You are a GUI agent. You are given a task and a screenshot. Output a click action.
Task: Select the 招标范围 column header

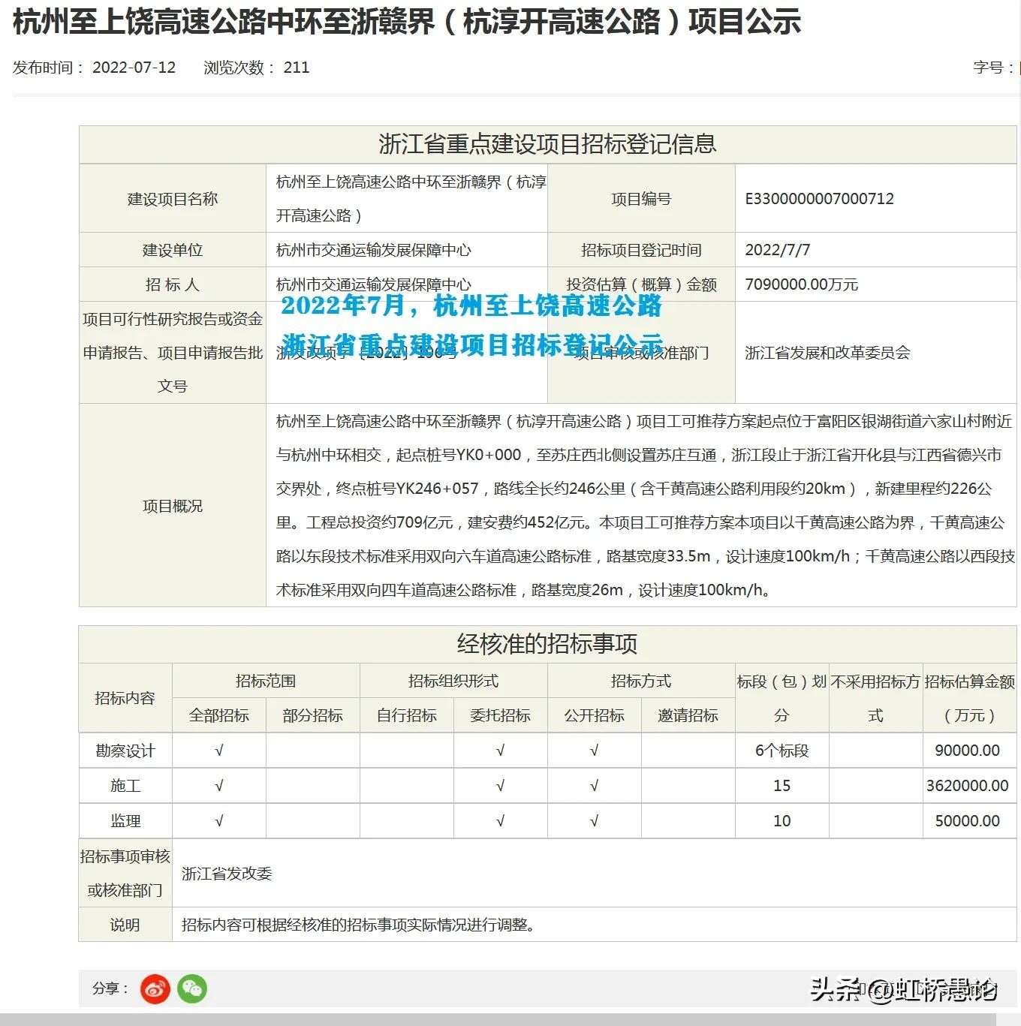point(266,681)
